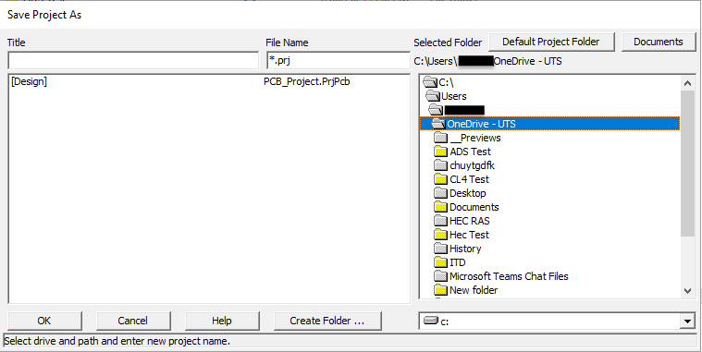Click OK to save project
The width and height of the screenshot is (702, 352).
(x=44, y=321)
